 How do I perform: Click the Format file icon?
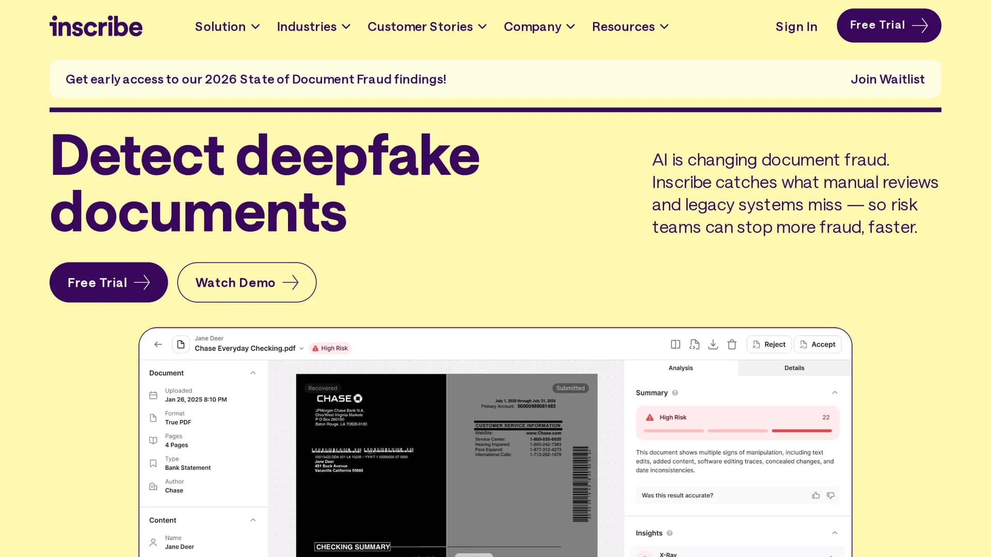pyautogui.click(x=153, y=418)
